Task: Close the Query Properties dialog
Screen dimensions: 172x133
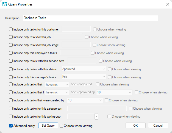Action: pyautogui.click(x=168, y=4)
